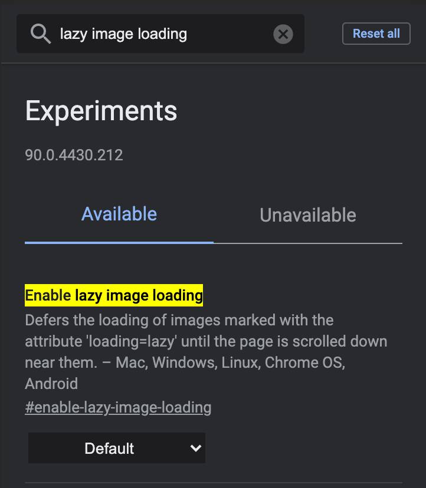Viewport: 426px width, 488px height.
Task: Open the Default dropdown for lazy image loading
Action: 116,448
